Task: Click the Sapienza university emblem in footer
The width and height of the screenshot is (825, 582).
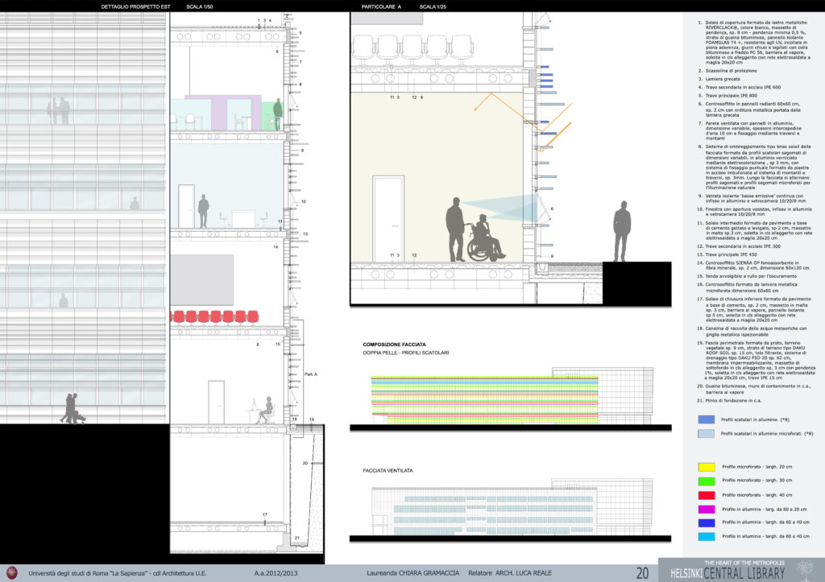Action: 13,572
